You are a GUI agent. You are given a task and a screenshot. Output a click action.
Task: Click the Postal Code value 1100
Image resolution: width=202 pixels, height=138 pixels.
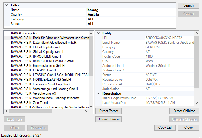click(x=169, y=56)
